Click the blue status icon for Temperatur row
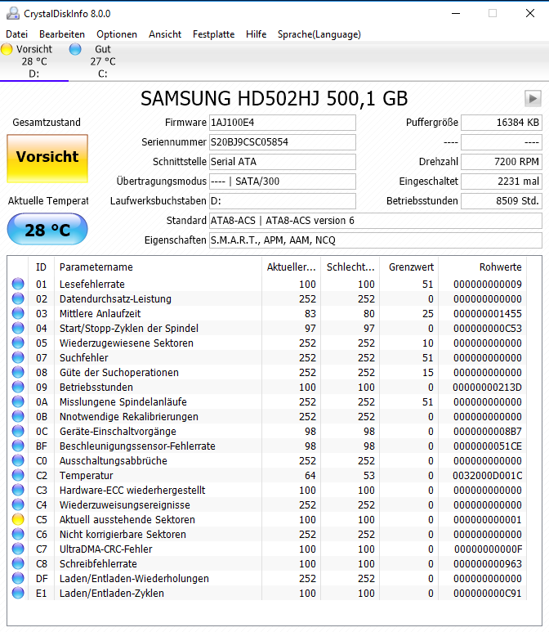This screenshot has height=632, width=549. click(x=18, y=475)
